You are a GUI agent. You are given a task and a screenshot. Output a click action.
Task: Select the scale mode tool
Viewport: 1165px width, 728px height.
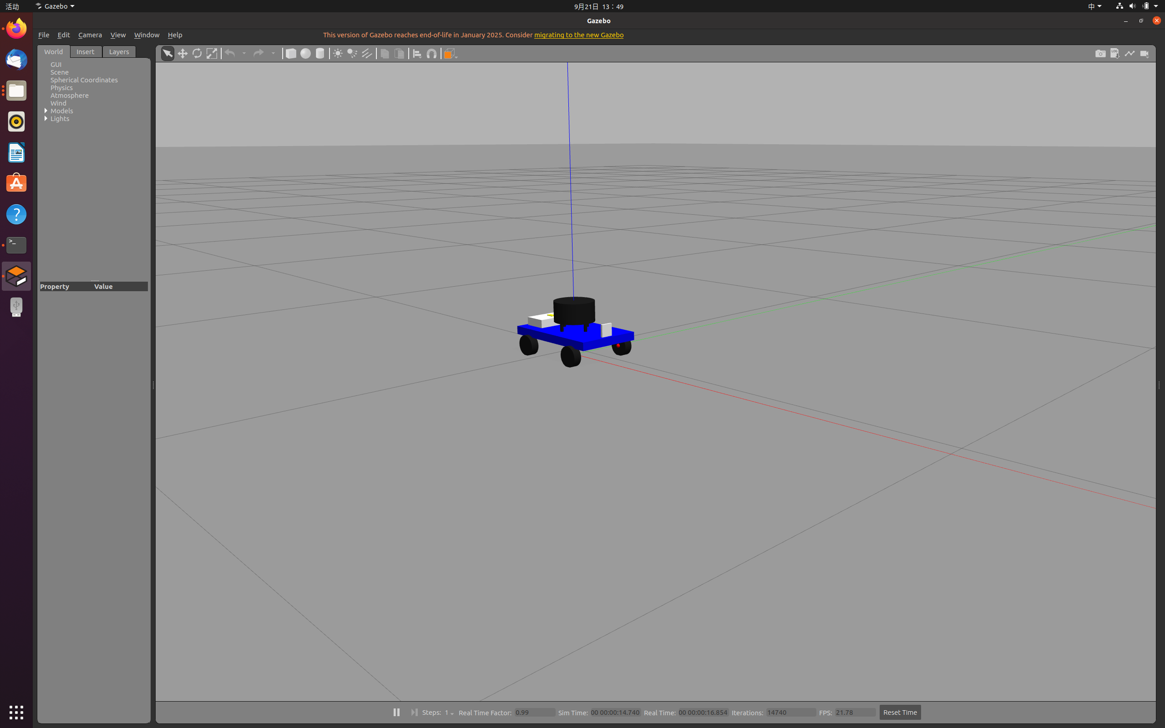(x=212, y=53)
